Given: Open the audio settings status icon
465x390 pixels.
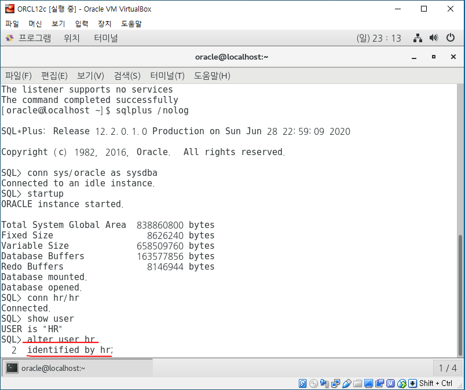Looking at the screenshot, I should [324, 383].
